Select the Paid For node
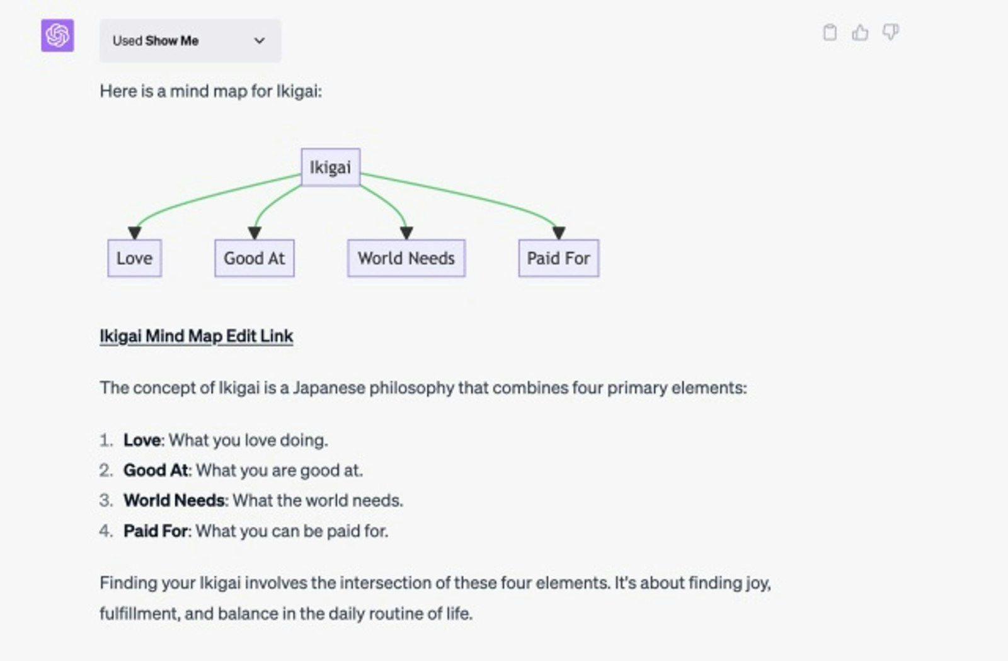This screenshot has width=1008, height=661. [x=558, y=257]
